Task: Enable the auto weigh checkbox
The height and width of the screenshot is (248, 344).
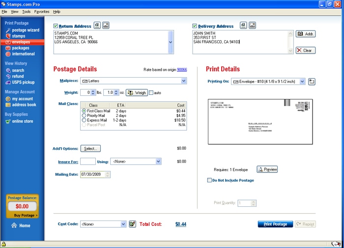Action: (x=151, y=93)
